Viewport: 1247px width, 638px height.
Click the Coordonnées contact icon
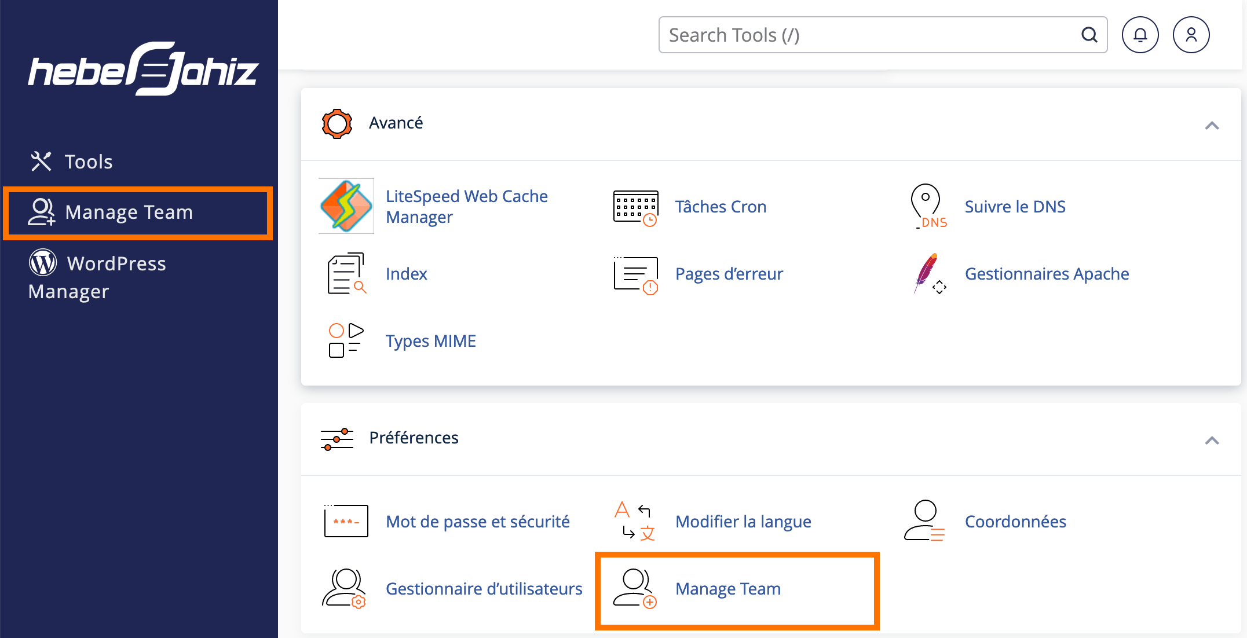924,520
